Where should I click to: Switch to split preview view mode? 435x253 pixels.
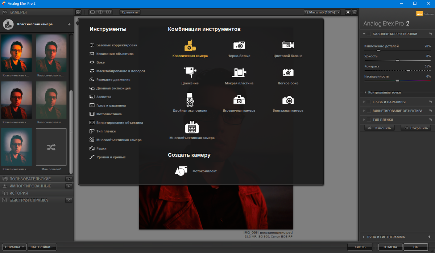click(101, 12)
